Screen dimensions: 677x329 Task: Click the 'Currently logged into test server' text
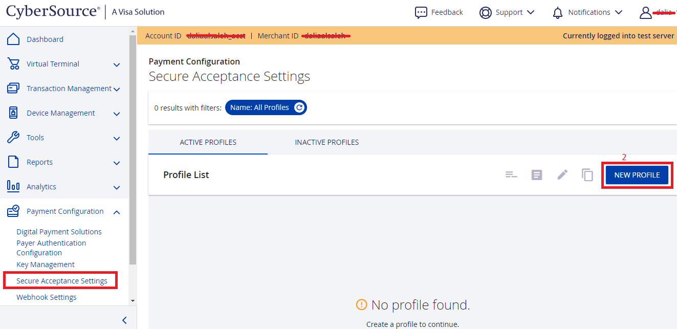click(619, 36)
